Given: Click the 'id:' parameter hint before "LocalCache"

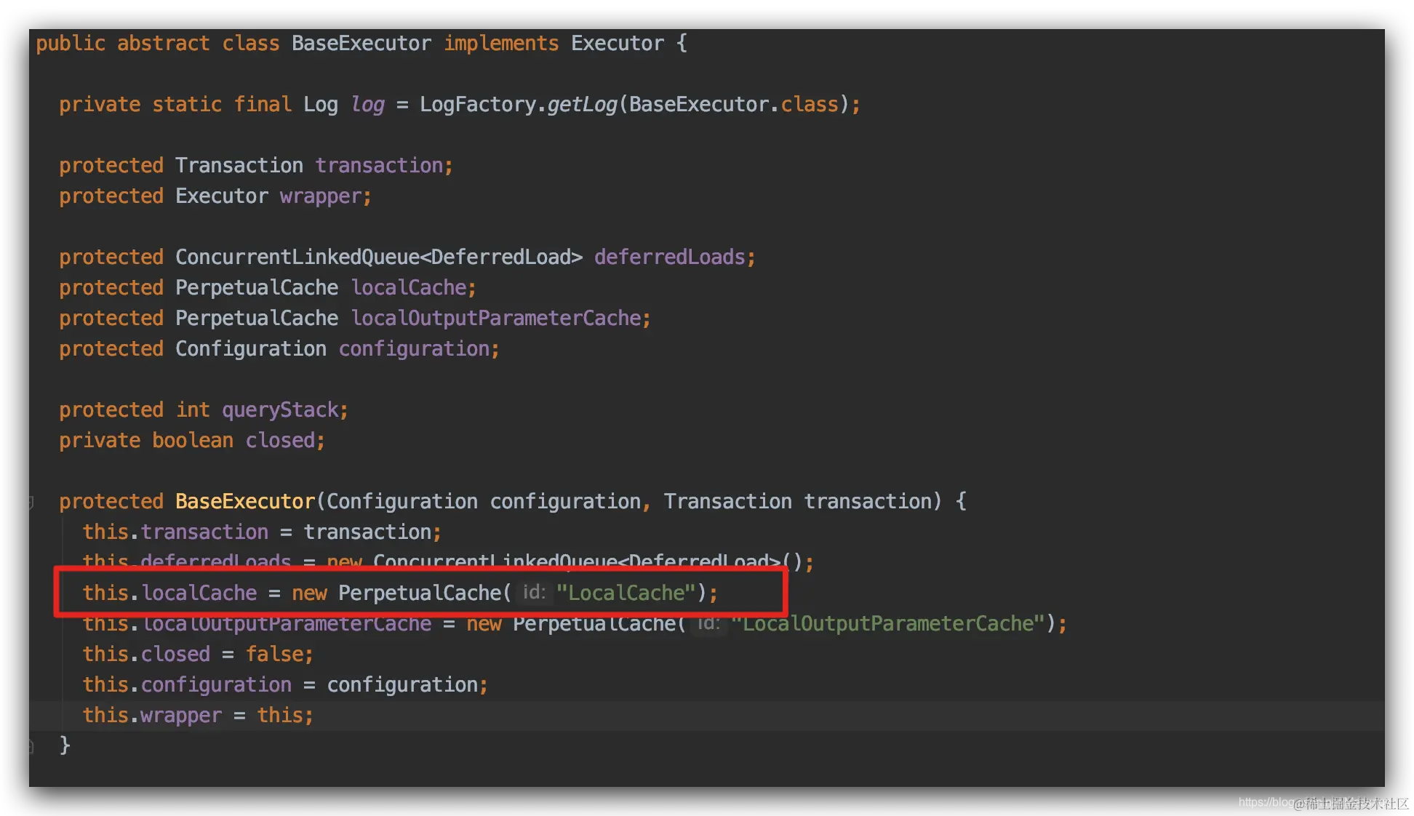Looking at the screenshot, I should click(534, 593).
